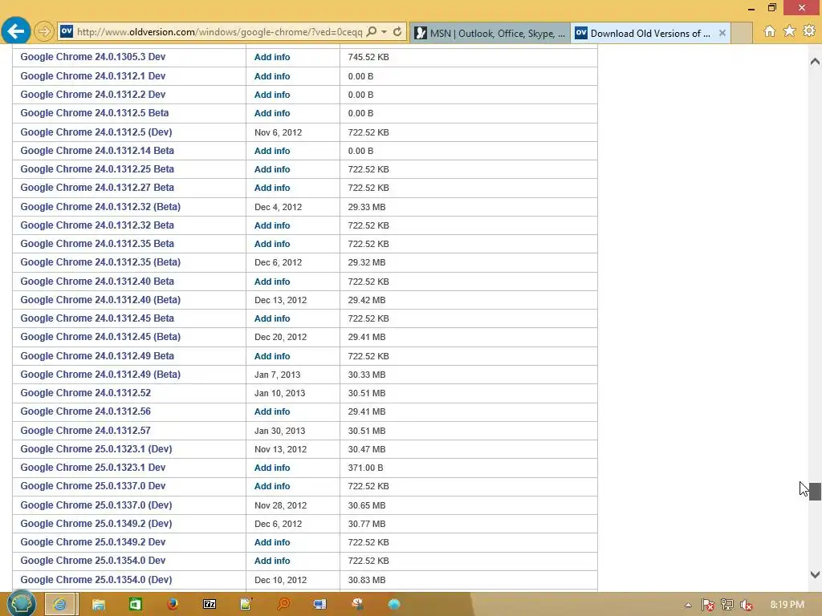Open the Start orb on the taskbar
822x616 pixels.
point(21,603)
